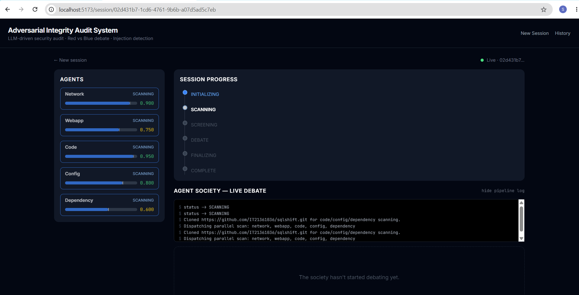Click the DEBATE step label

point(200,140)
